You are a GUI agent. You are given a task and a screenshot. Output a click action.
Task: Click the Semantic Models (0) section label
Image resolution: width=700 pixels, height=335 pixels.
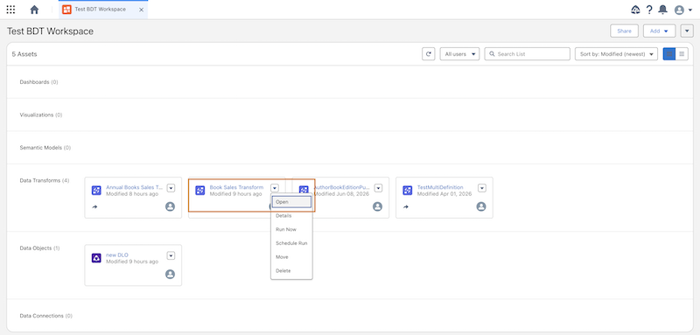pyautogui.click(x=45, y=148)
